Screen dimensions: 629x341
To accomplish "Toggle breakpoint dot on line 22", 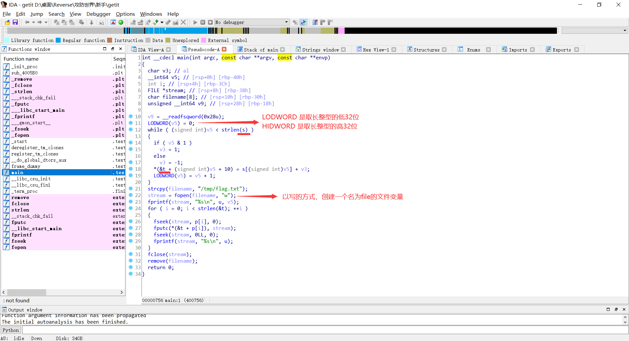I will coord(131,195).
